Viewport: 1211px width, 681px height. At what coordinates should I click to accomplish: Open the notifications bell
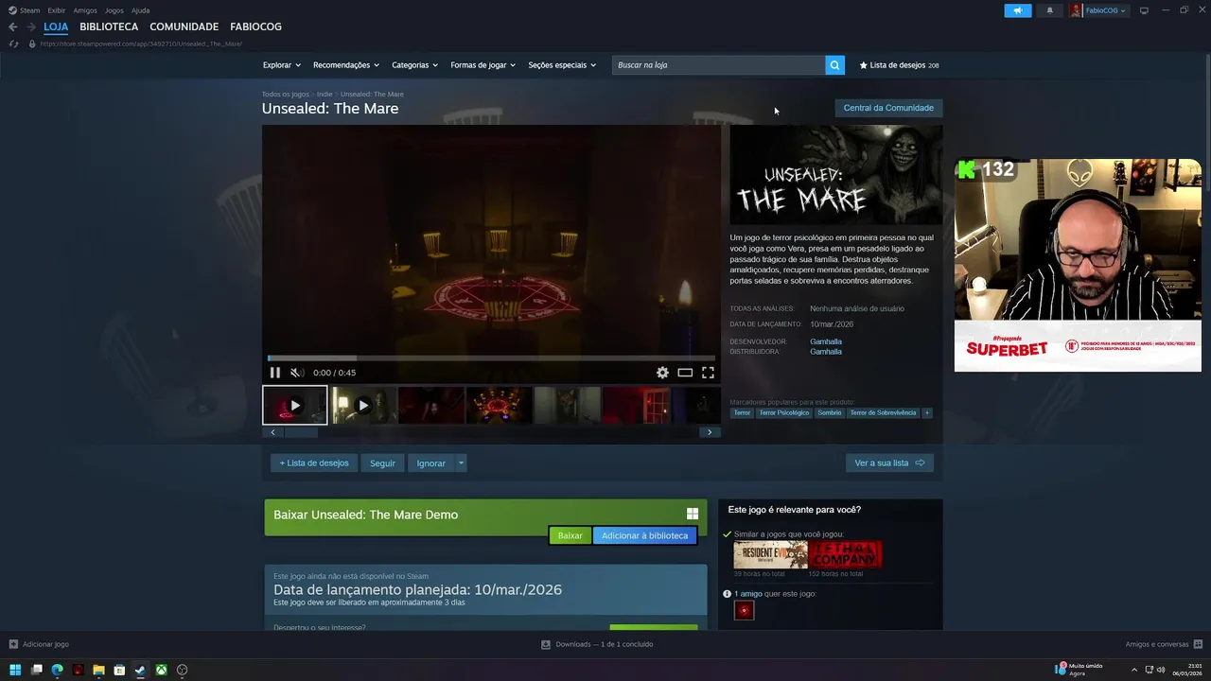[x=1049, y=10]
